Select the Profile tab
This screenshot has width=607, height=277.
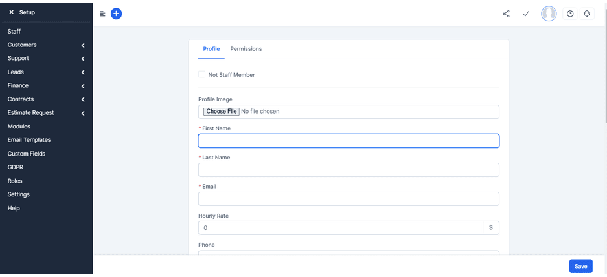[211, 49]
